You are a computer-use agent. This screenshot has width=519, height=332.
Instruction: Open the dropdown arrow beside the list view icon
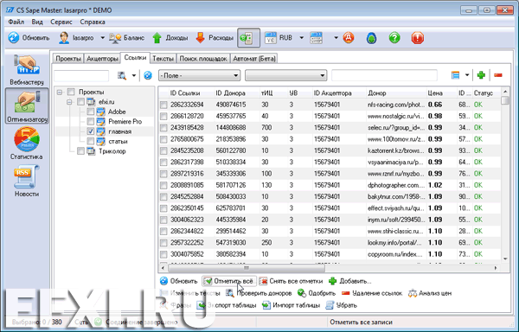click(x=467, y=75)
